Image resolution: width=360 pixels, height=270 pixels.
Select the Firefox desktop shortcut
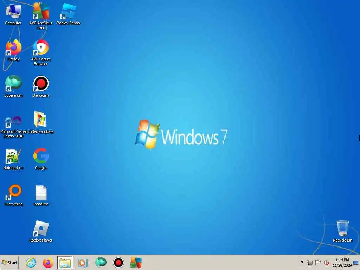(x=13, y=51)
